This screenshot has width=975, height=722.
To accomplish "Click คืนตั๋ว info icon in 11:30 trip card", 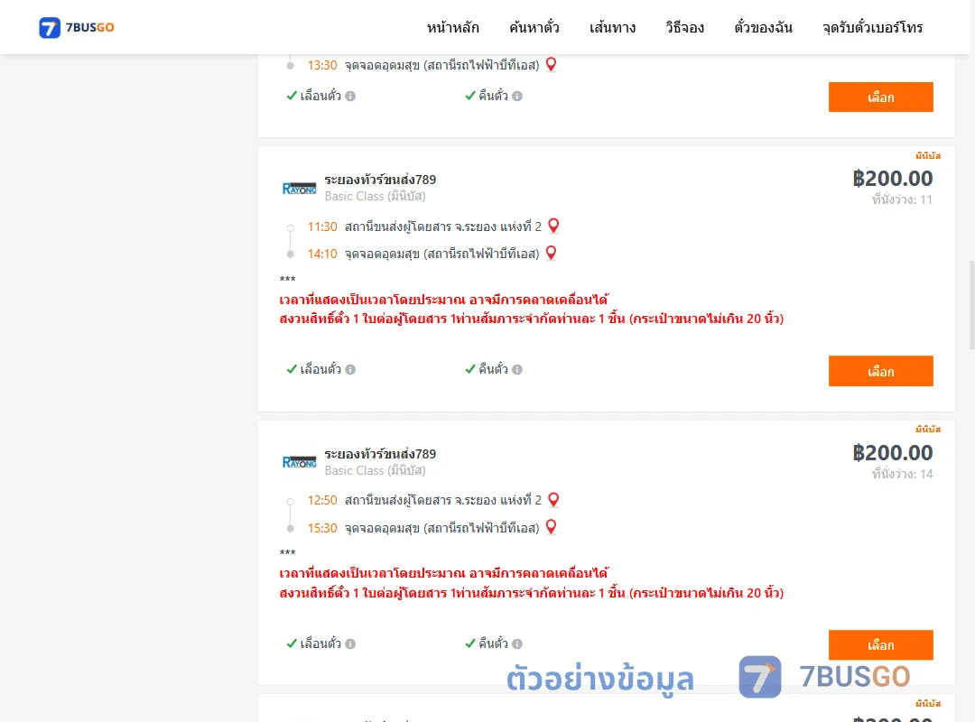I will coord(517,369).
